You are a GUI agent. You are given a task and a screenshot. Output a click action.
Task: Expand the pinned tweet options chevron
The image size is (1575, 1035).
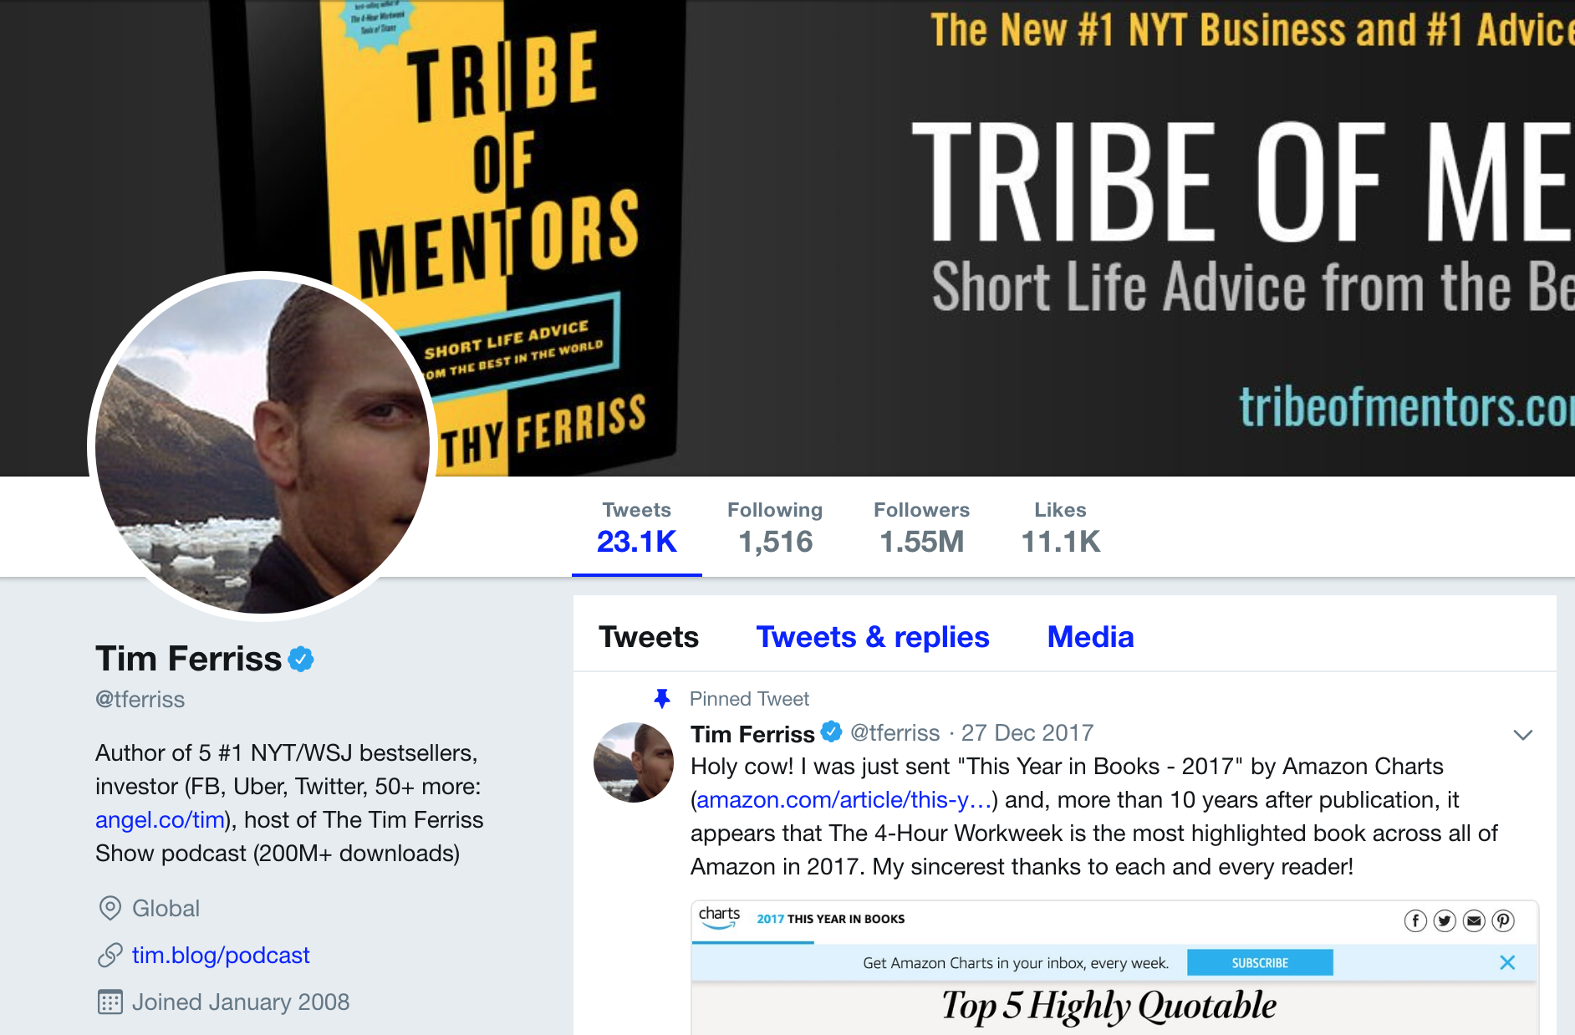(1522, 735)
